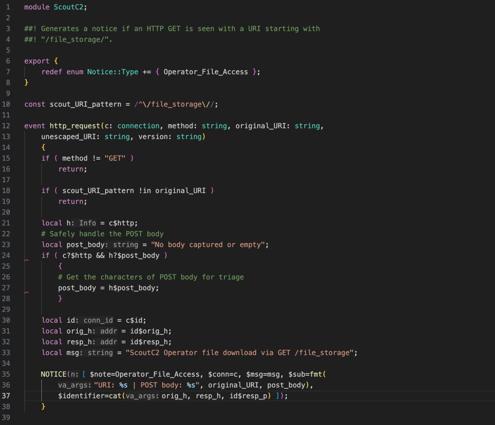Click the 'va_args:' hint on line 36
Image resolution: width=495 pixels, height=425 pixels.
tap(75, 385)
